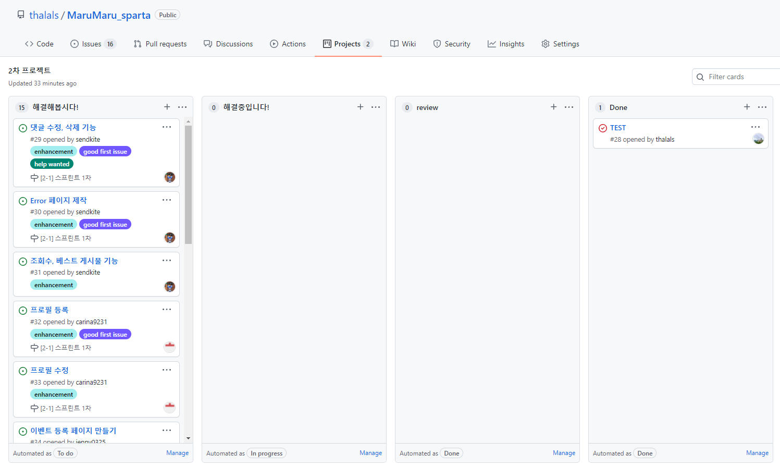Click the assignee avatar on issue #33 card
The width and height of the screenshot is (780, 467).
pos(170,408)
